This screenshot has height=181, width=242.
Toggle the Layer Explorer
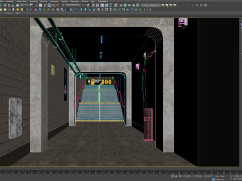pos(97,5)
